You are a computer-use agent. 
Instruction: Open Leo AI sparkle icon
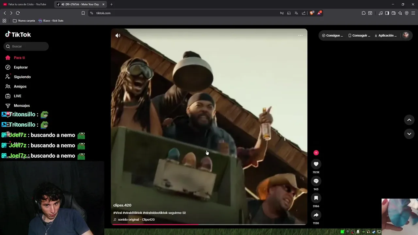(x=400, y=13)
